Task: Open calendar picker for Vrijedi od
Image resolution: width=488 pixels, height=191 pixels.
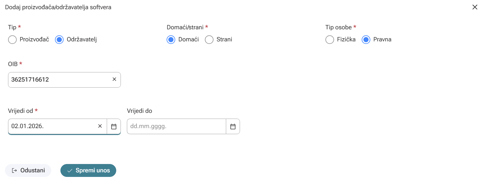Action: pyautogui.click(x=114, y=126)
